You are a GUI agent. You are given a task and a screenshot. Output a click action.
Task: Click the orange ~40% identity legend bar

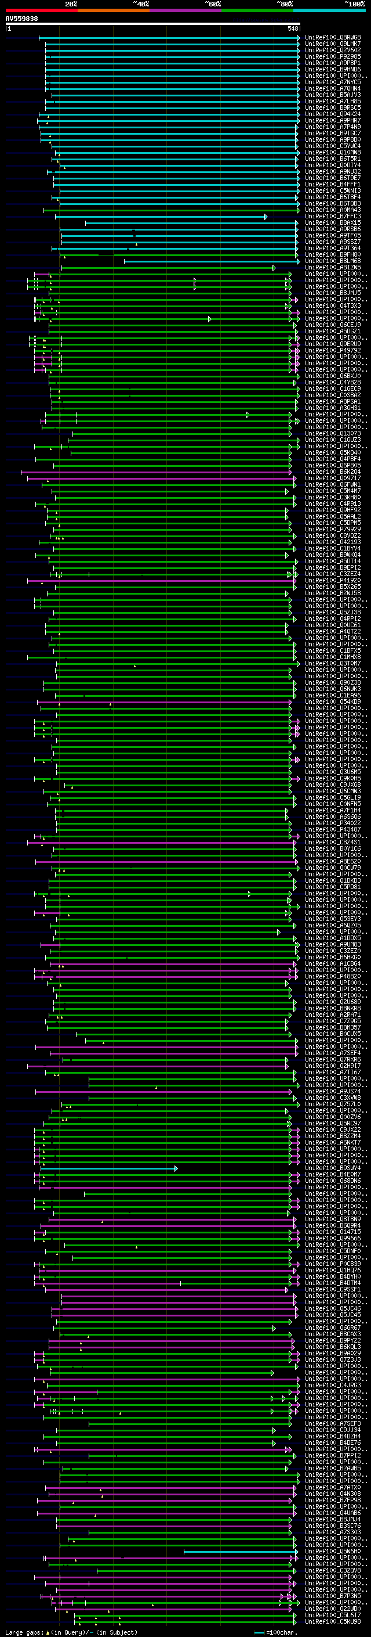click(114, 11)
